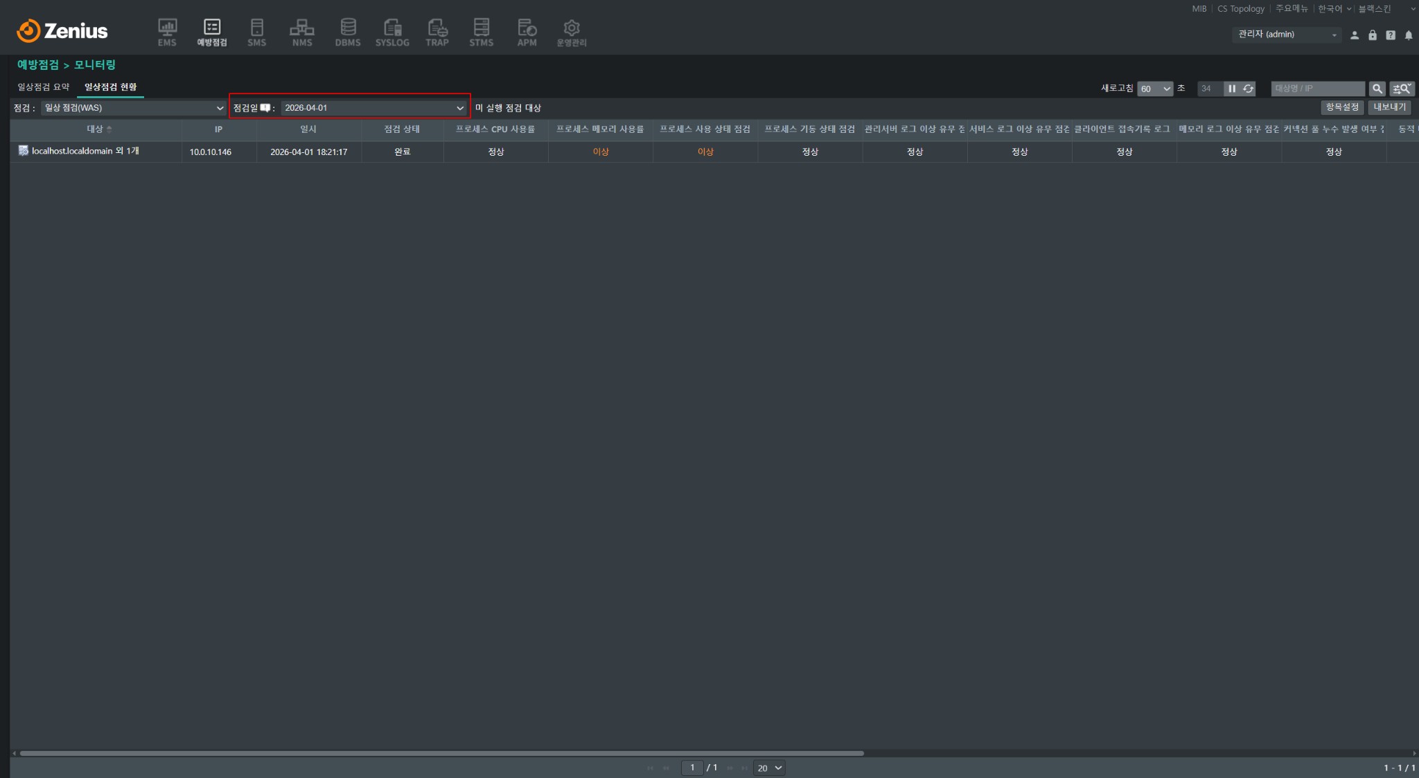
Task: Click the 대상명 / IP search field
Action: pos(1318,89)
